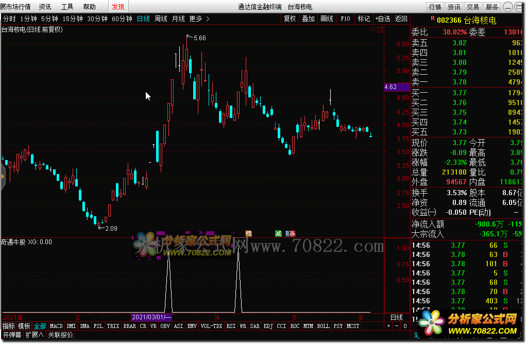The image size is (527, 344).
Task: Click the diamond icon above the chart
Action: pyautogui.click(x=372, y=29)
